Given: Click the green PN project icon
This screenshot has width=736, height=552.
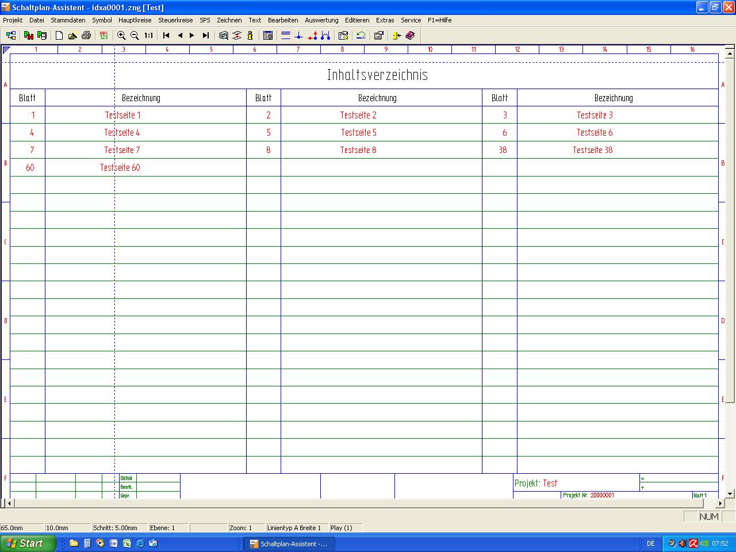Looking at the screenshot, I should coord(28,36).
